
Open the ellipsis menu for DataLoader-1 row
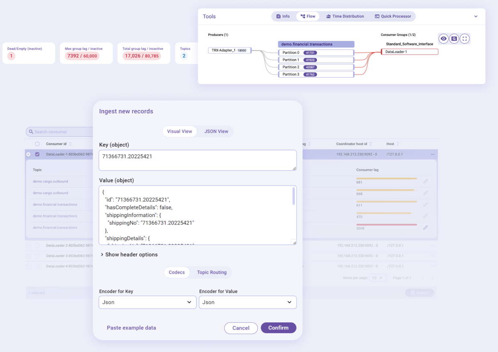433,154
